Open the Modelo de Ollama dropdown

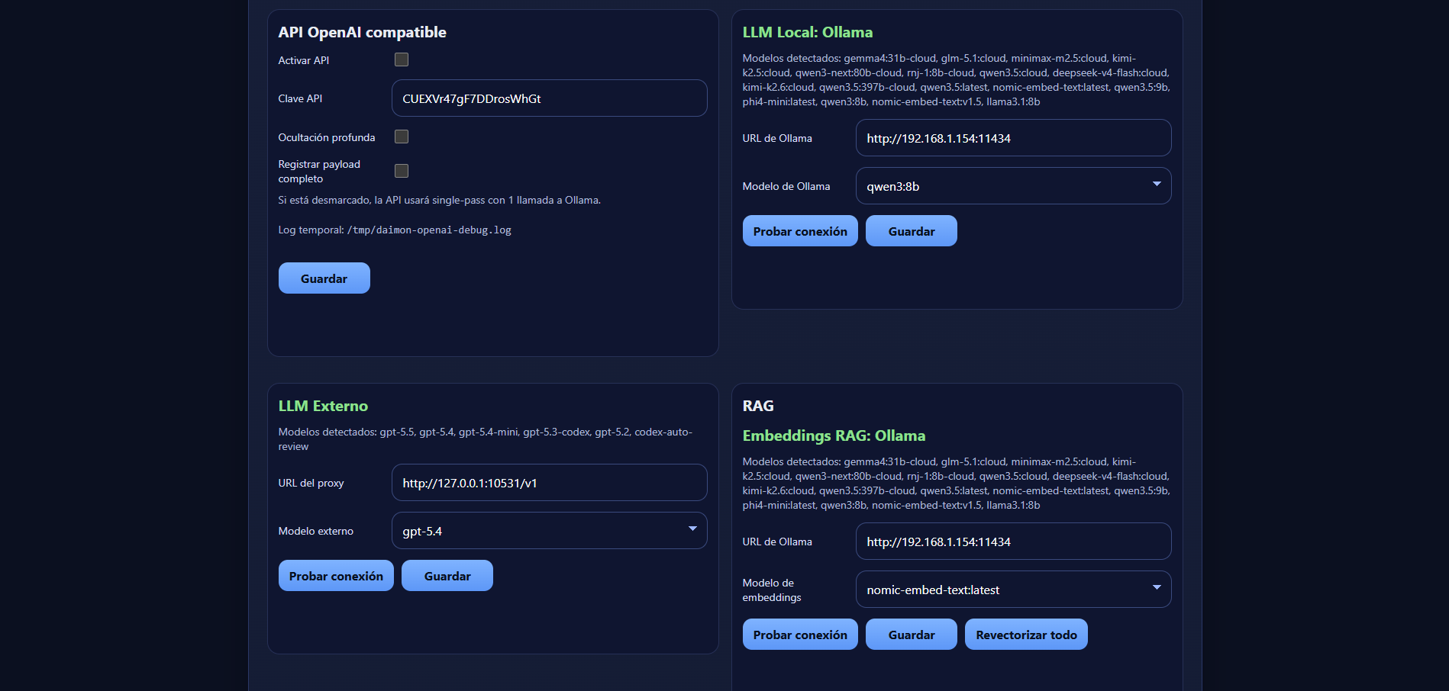1014,186
